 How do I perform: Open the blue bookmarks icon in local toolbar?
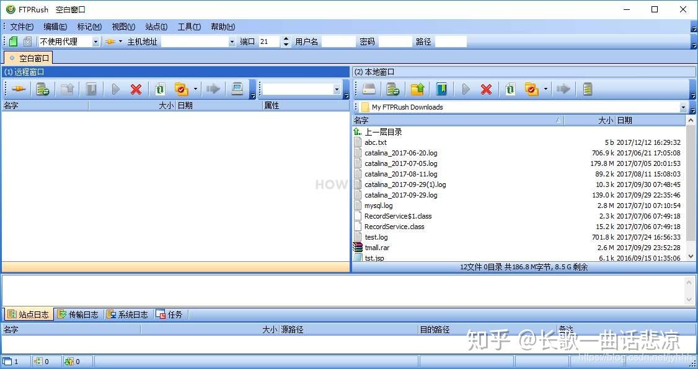[x=441, y=89]
